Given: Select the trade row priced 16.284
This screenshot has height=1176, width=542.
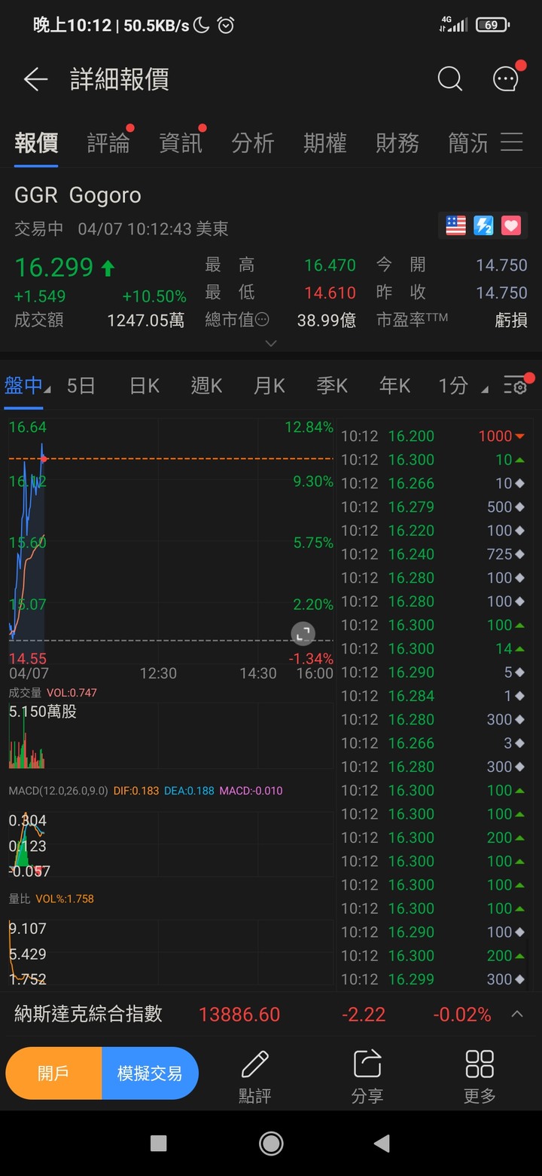Looking at the screenshot, I should pyautogui.click(x=434, y=696).
